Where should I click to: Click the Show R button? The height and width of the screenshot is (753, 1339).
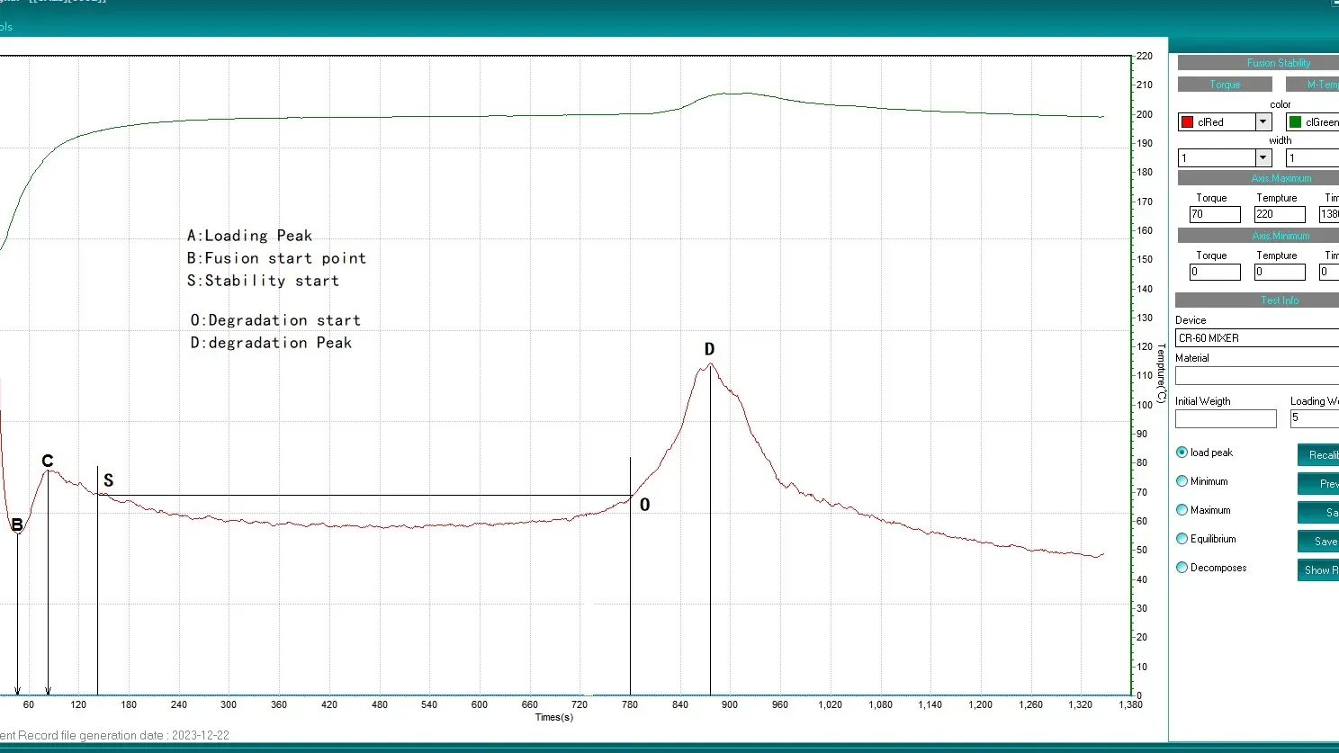[1319, 570]
